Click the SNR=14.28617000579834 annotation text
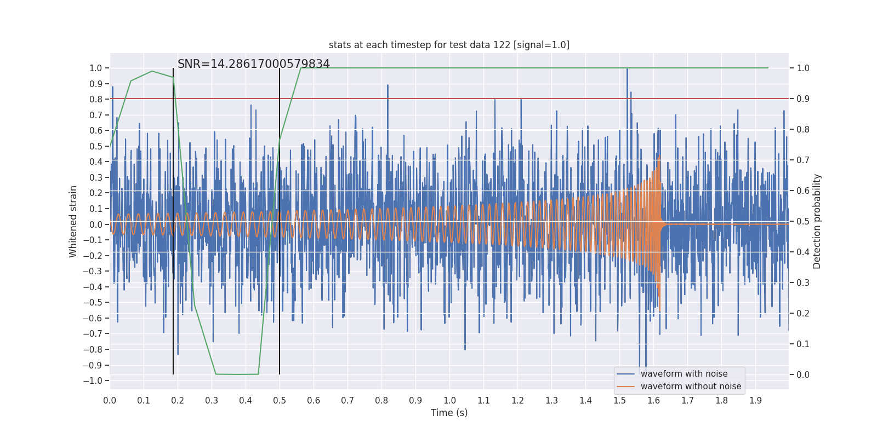The image size is (877, 438). pos(254,64)
